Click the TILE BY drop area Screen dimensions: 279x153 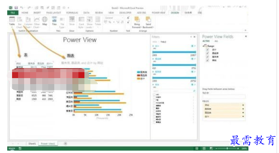click(x=224, y=97)
